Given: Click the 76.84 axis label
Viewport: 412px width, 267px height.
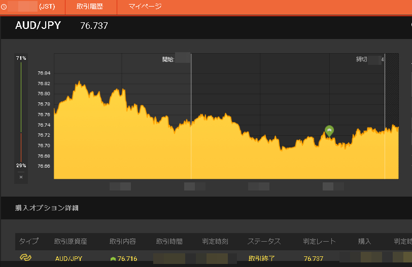Looking at the screenshot, I should (x=44, y=73).
